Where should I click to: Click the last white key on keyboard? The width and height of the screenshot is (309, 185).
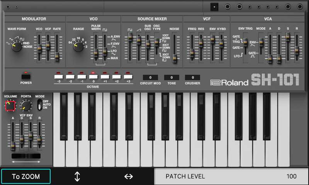pos(284,130)
